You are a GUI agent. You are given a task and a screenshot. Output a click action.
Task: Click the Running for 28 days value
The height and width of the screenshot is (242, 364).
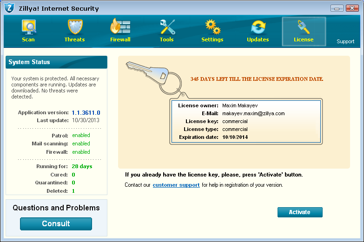pyautogui.click(x=82, y=166)
